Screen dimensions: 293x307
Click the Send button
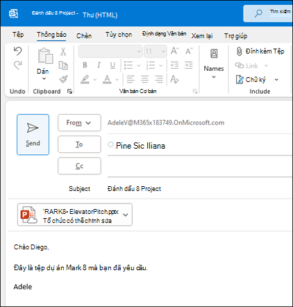33,135
